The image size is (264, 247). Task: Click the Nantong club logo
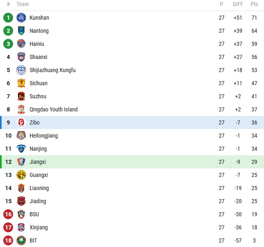point(21,31)
